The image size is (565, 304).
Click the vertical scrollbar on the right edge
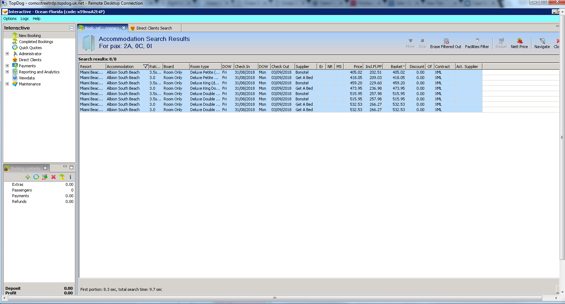pos(562,137)
